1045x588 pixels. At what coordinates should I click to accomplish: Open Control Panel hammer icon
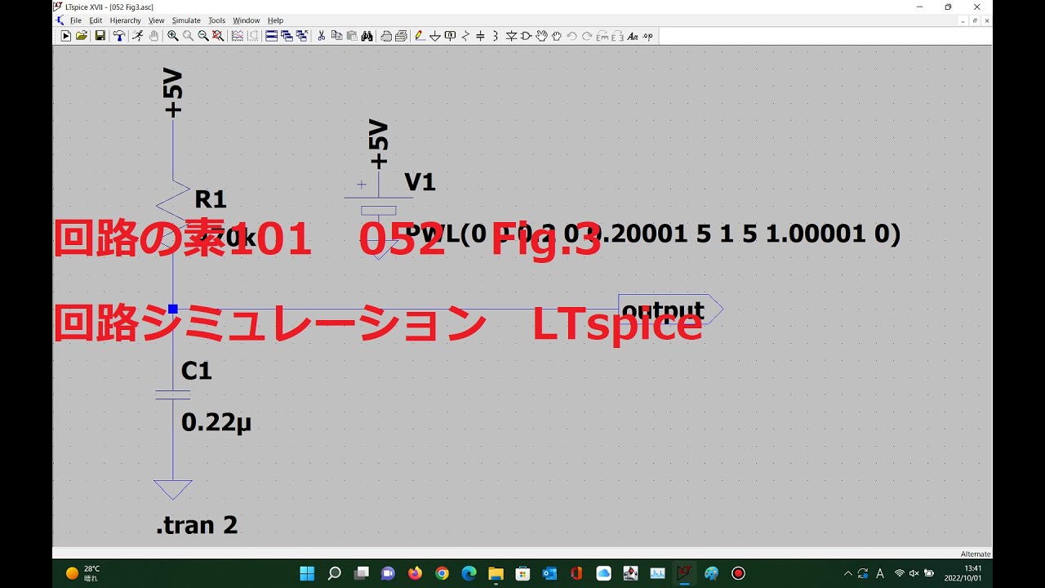[x=119, y=36]
